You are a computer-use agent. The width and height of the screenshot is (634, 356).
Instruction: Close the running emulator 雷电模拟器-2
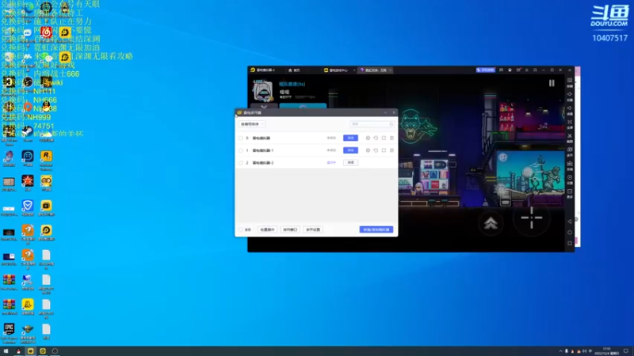point(350,163)
